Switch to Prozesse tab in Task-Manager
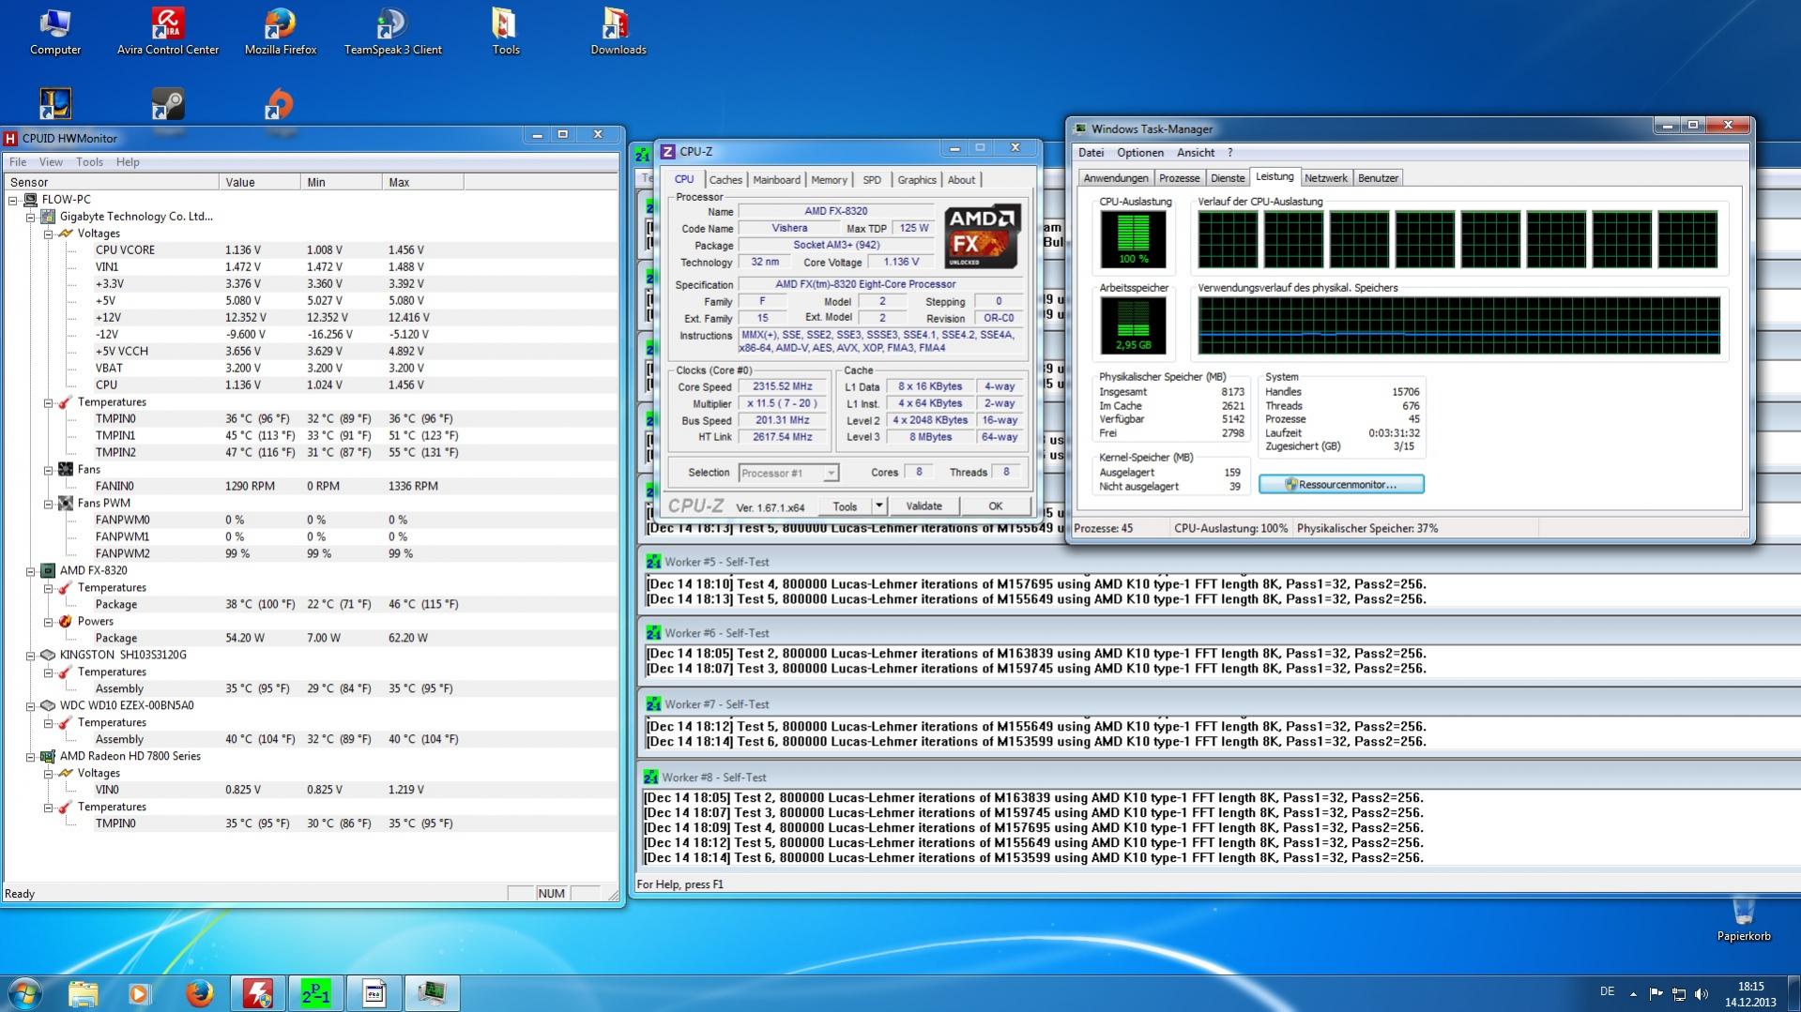Viewport: 1801px width, 1012px height. (x=1179, y=178)
